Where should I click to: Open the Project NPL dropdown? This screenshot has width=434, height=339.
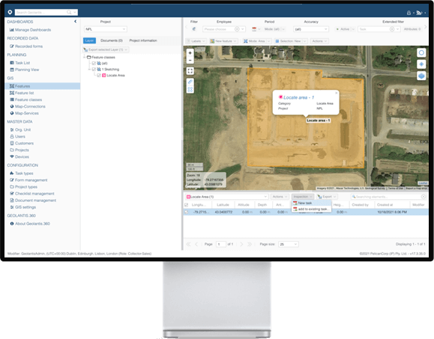pos(106,29)
